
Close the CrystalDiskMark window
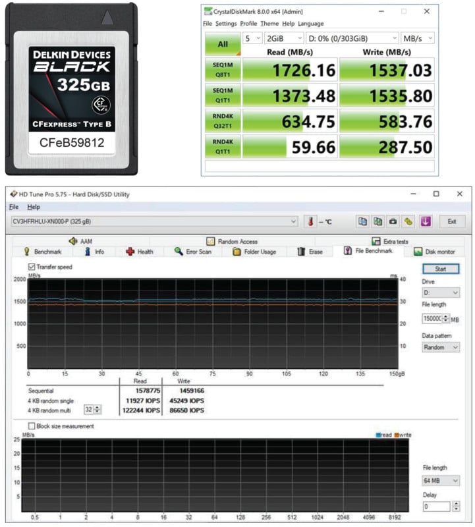(427, 11)
